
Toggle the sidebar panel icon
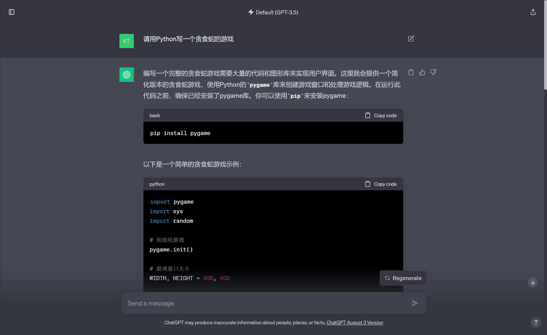point(12,12)
